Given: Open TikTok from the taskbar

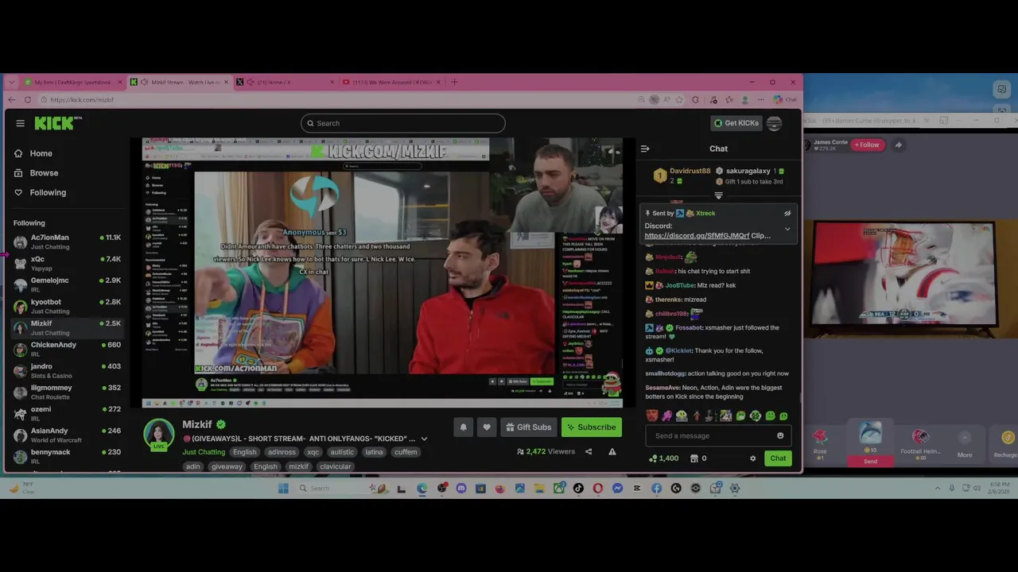Looking at the screenshot, I should (x=578, y=488).
